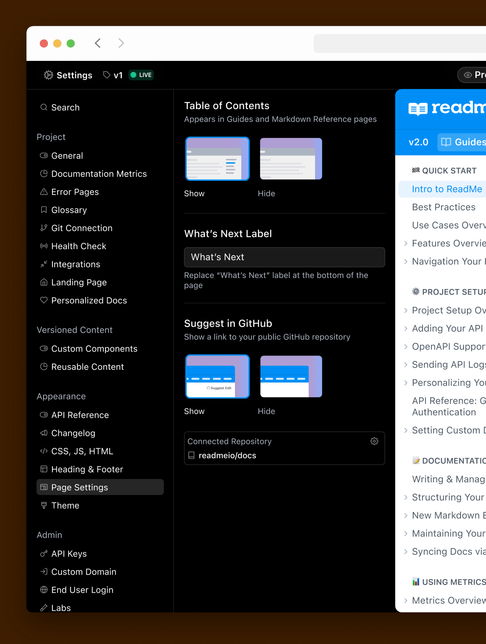The height and width of the screenshot is (644, 486).
Task: Click the What's Next label field
Action: click(284, 257)
